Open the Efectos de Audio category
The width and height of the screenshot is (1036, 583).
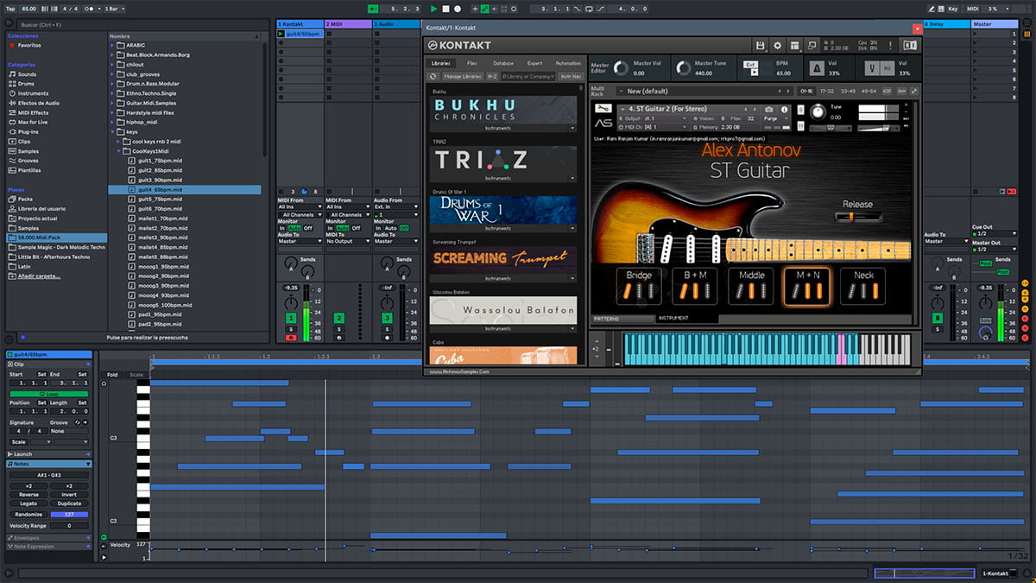click(x=38, y=103)
